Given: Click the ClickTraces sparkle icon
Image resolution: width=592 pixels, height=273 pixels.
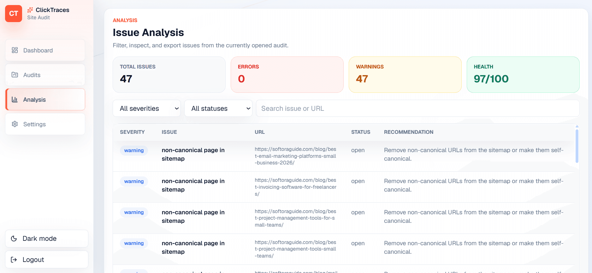Looking at the screenshot, I should [30, 10].
